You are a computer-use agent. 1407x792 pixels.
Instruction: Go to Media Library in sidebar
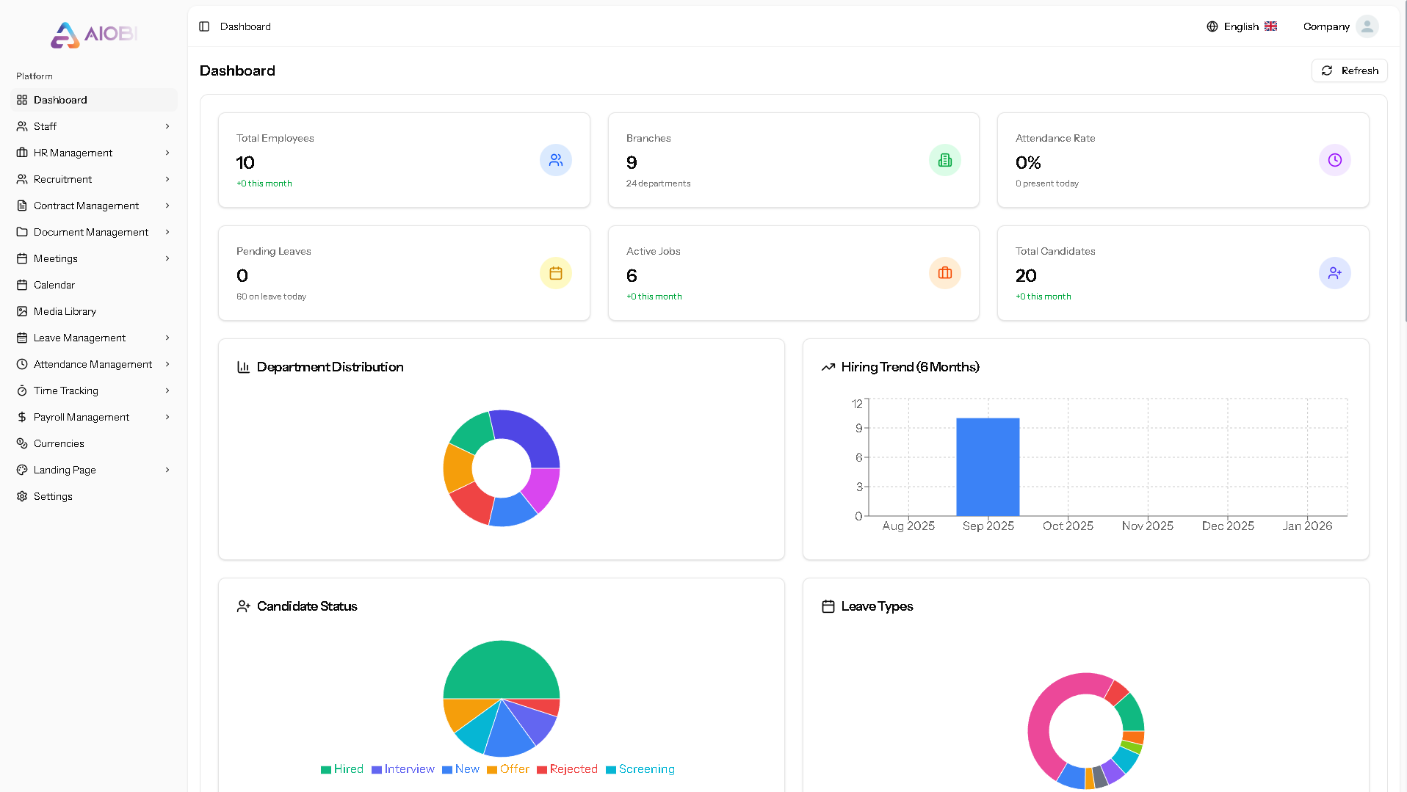(65, 311)
